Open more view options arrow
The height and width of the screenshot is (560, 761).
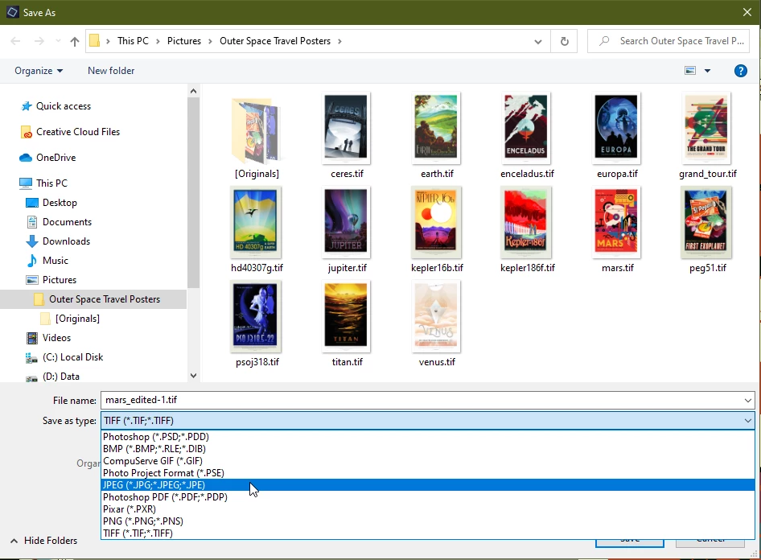click(x=707, y=71)
